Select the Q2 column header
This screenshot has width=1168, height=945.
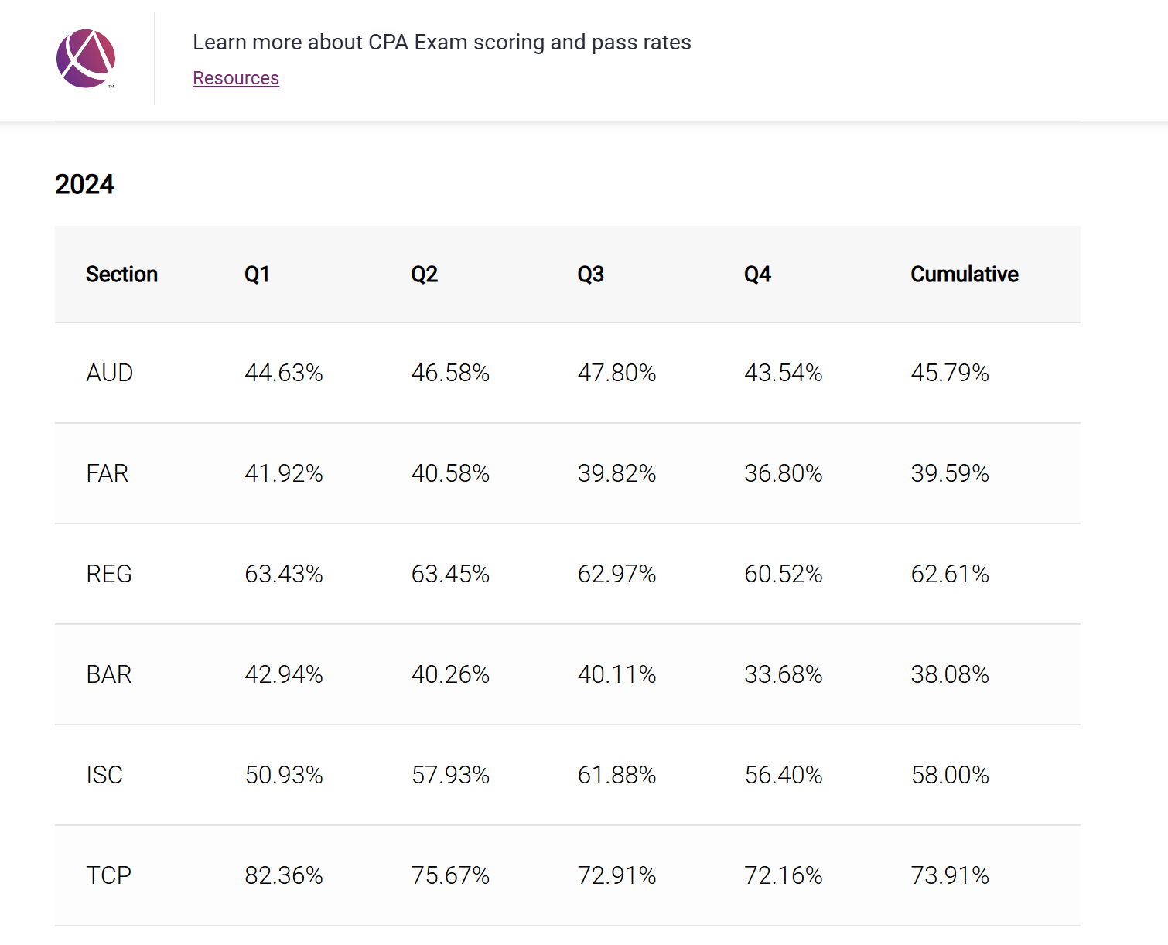(424, 275)
